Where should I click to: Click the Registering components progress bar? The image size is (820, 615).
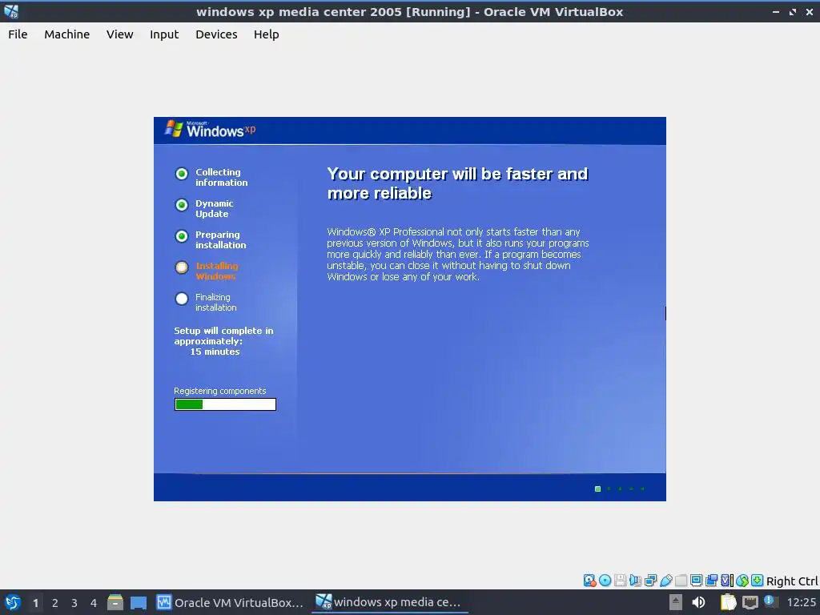[x=225, y=404]
